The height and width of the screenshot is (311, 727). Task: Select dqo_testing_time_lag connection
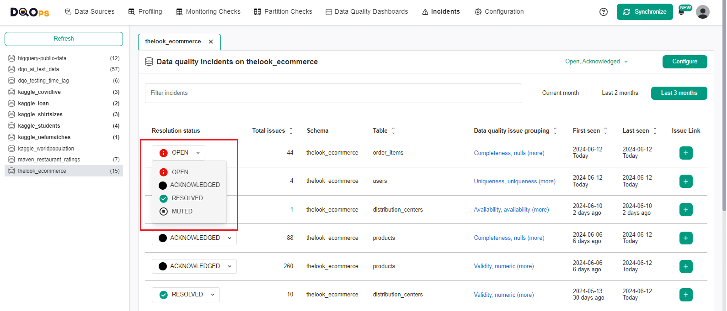point(64,81)
